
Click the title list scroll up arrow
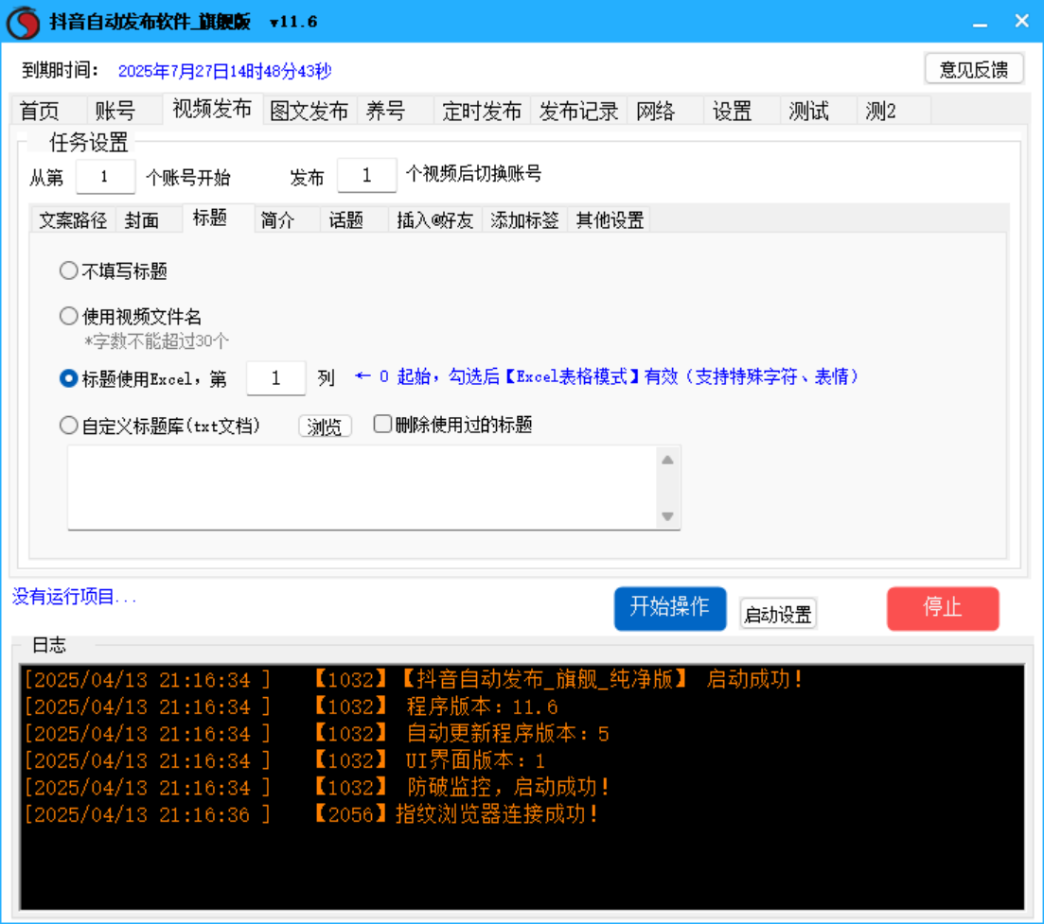[x=668, y=460]
